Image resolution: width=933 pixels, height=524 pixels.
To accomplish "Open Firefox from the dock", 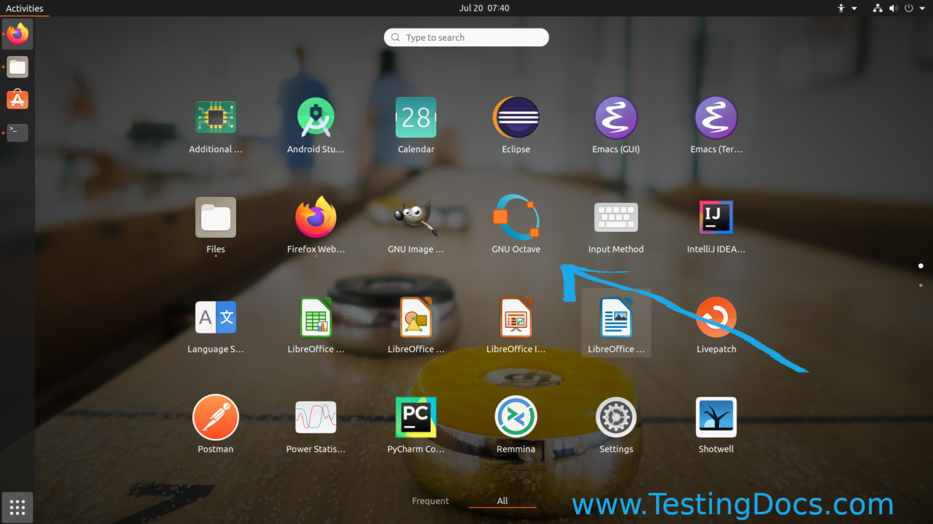I will (17, 34).
